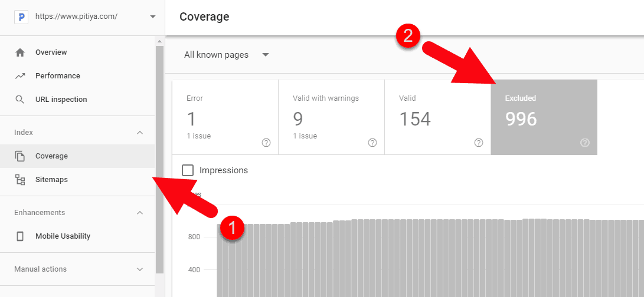644x297 pixels.
Task: Click the 800 axis label on chart
Action: click(x=194, y=237)
